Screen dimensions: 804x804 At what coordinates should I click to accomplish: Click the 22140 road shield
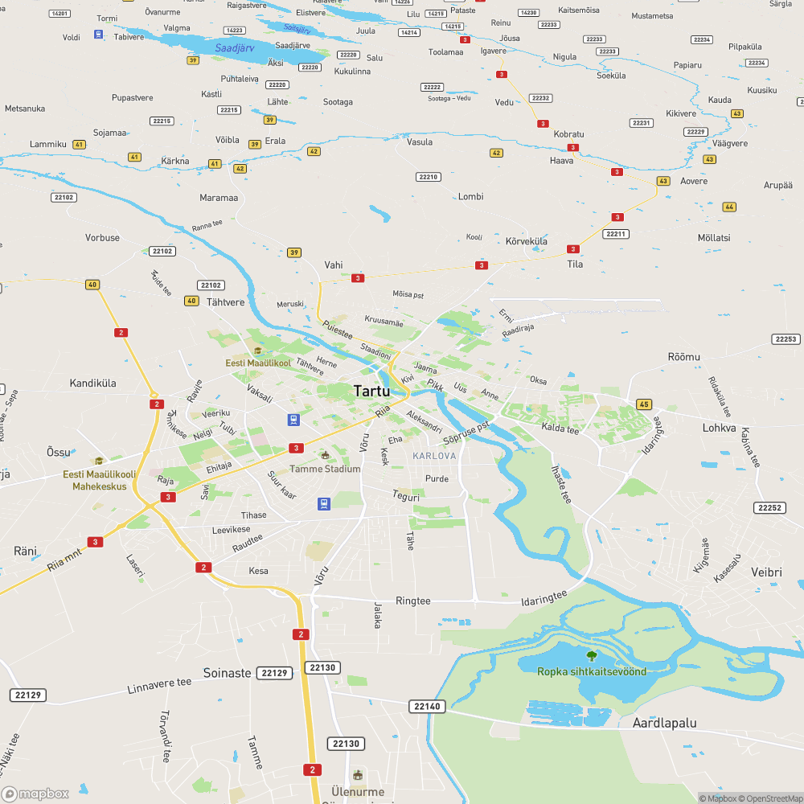click(x=427, y=706)
